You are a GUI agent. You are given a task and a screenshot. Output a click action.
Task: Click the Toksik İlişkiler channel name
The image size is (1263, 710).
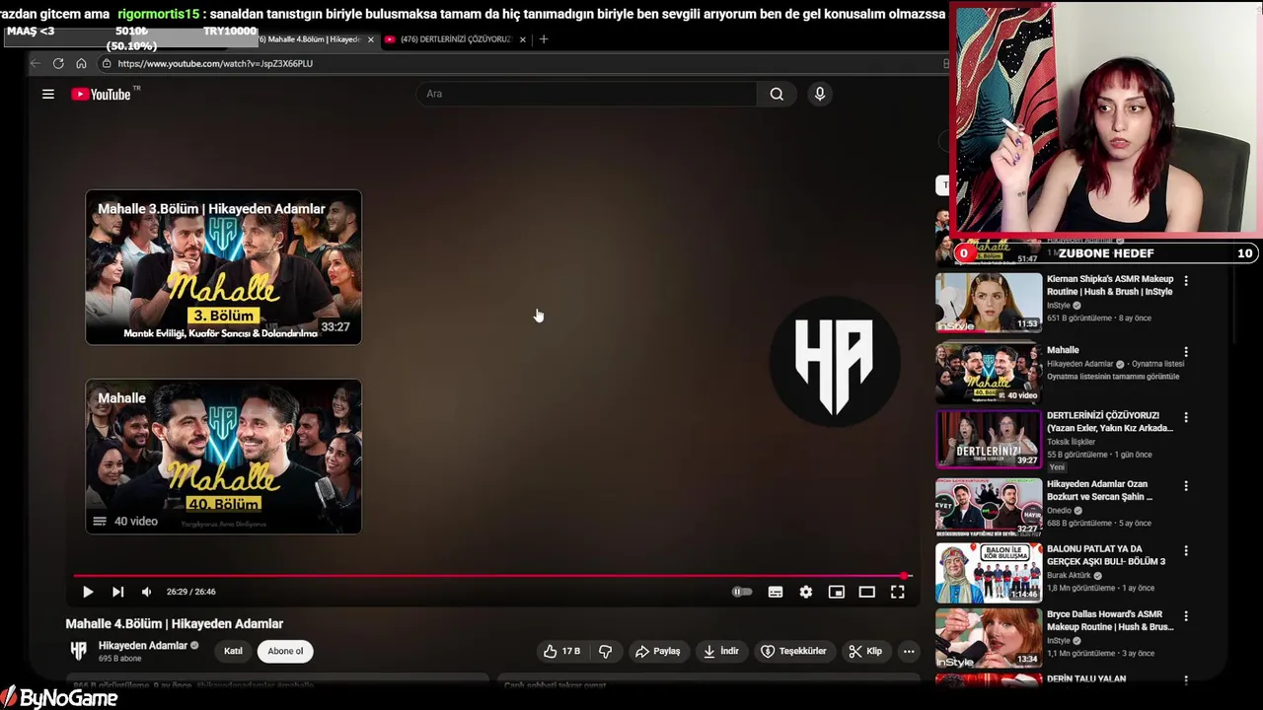click(1073, 442)
